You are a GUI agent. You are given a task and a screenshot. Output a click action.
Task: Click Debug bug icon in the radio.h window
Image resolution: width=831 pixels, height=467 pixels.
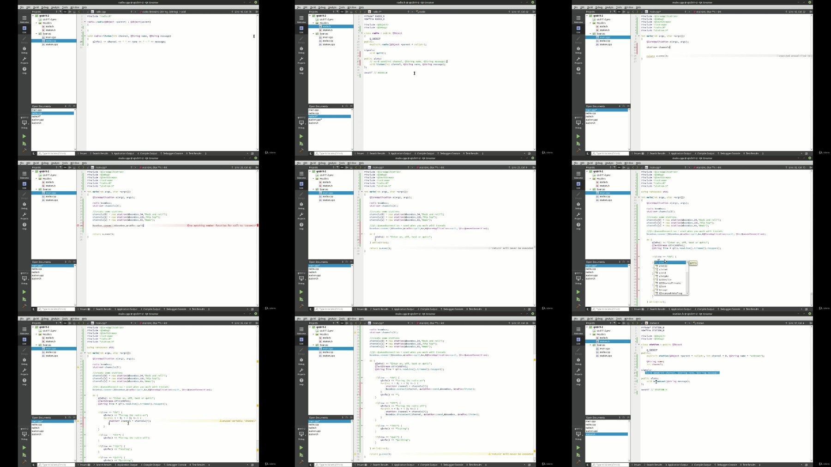pyautogui.click(x=301, y=49)
